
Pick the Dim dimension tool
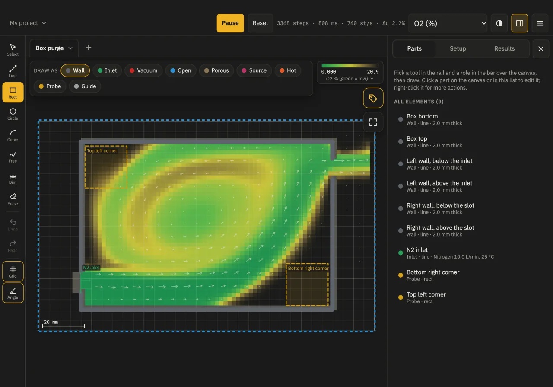click(13, 178)
